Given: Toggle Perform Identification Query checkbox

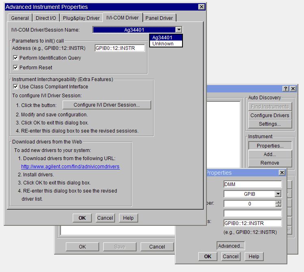Looking at the screenshot, I should pos(16,58).
